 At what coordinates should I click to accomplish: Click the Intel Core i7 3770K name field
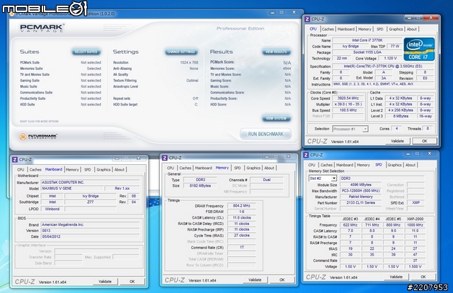pyautogui.click(x=367, y=40)
